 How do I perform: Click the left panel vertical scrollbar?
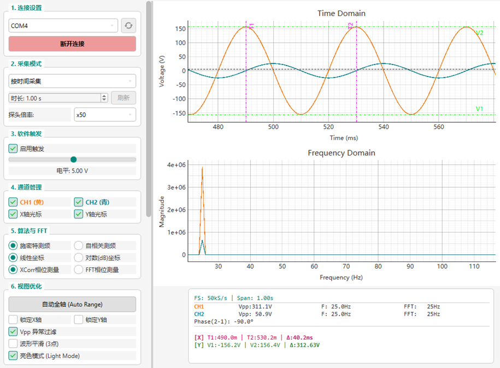tap(149, 109)
